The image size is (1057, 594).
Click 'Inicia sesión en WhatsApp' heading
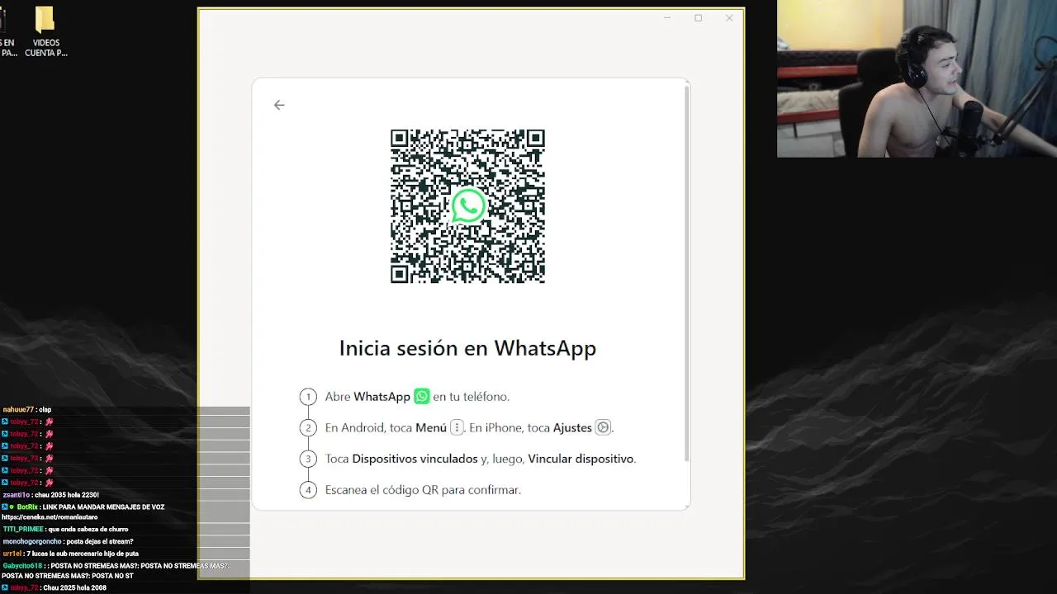[x=467, y=348]
